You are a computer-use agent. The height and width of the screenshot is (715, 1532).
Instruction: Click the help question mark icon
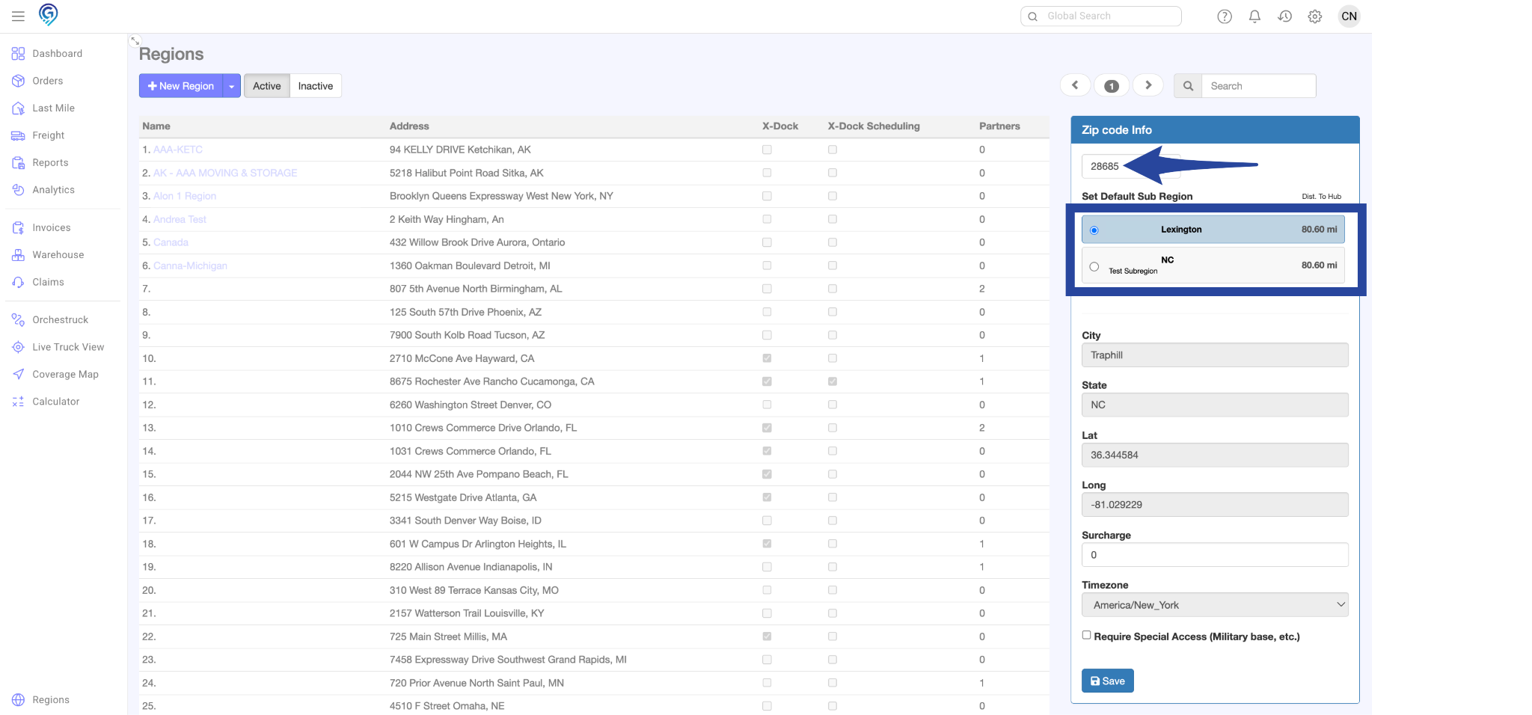click(1225, 16)
